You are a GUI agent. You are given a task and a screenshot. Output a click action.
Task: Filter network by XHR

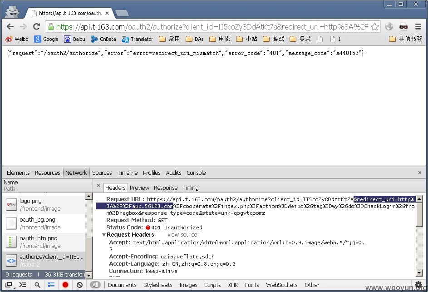click(233, 285)
